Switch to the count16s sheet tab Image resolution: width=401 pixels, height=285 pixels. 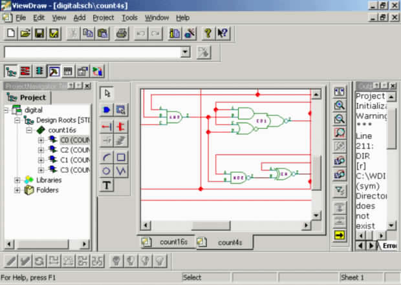[168, 242]
